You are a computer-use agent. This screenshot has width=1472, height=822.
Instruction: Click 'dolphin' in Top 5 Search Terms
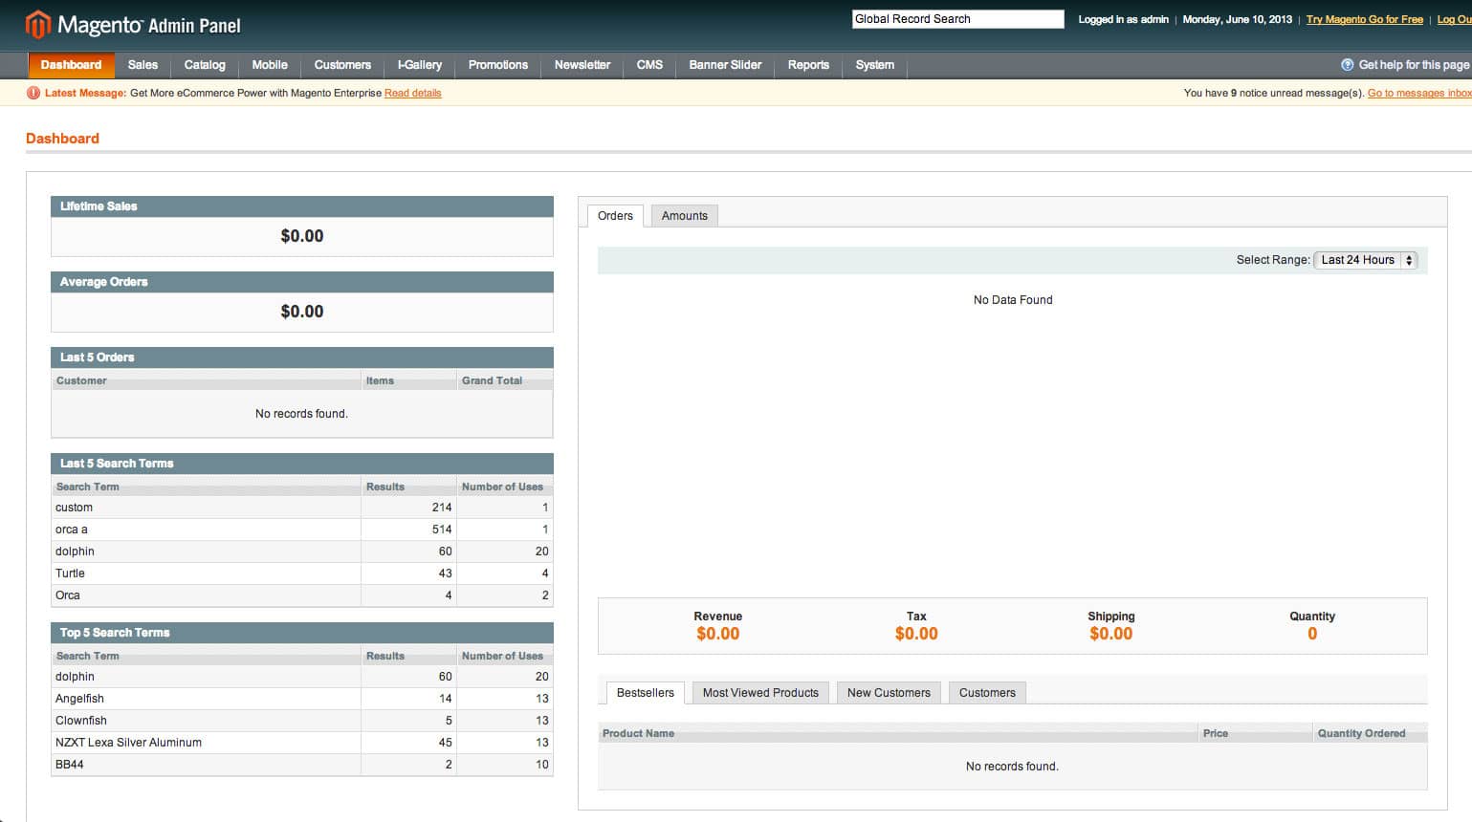click(302, 677)
